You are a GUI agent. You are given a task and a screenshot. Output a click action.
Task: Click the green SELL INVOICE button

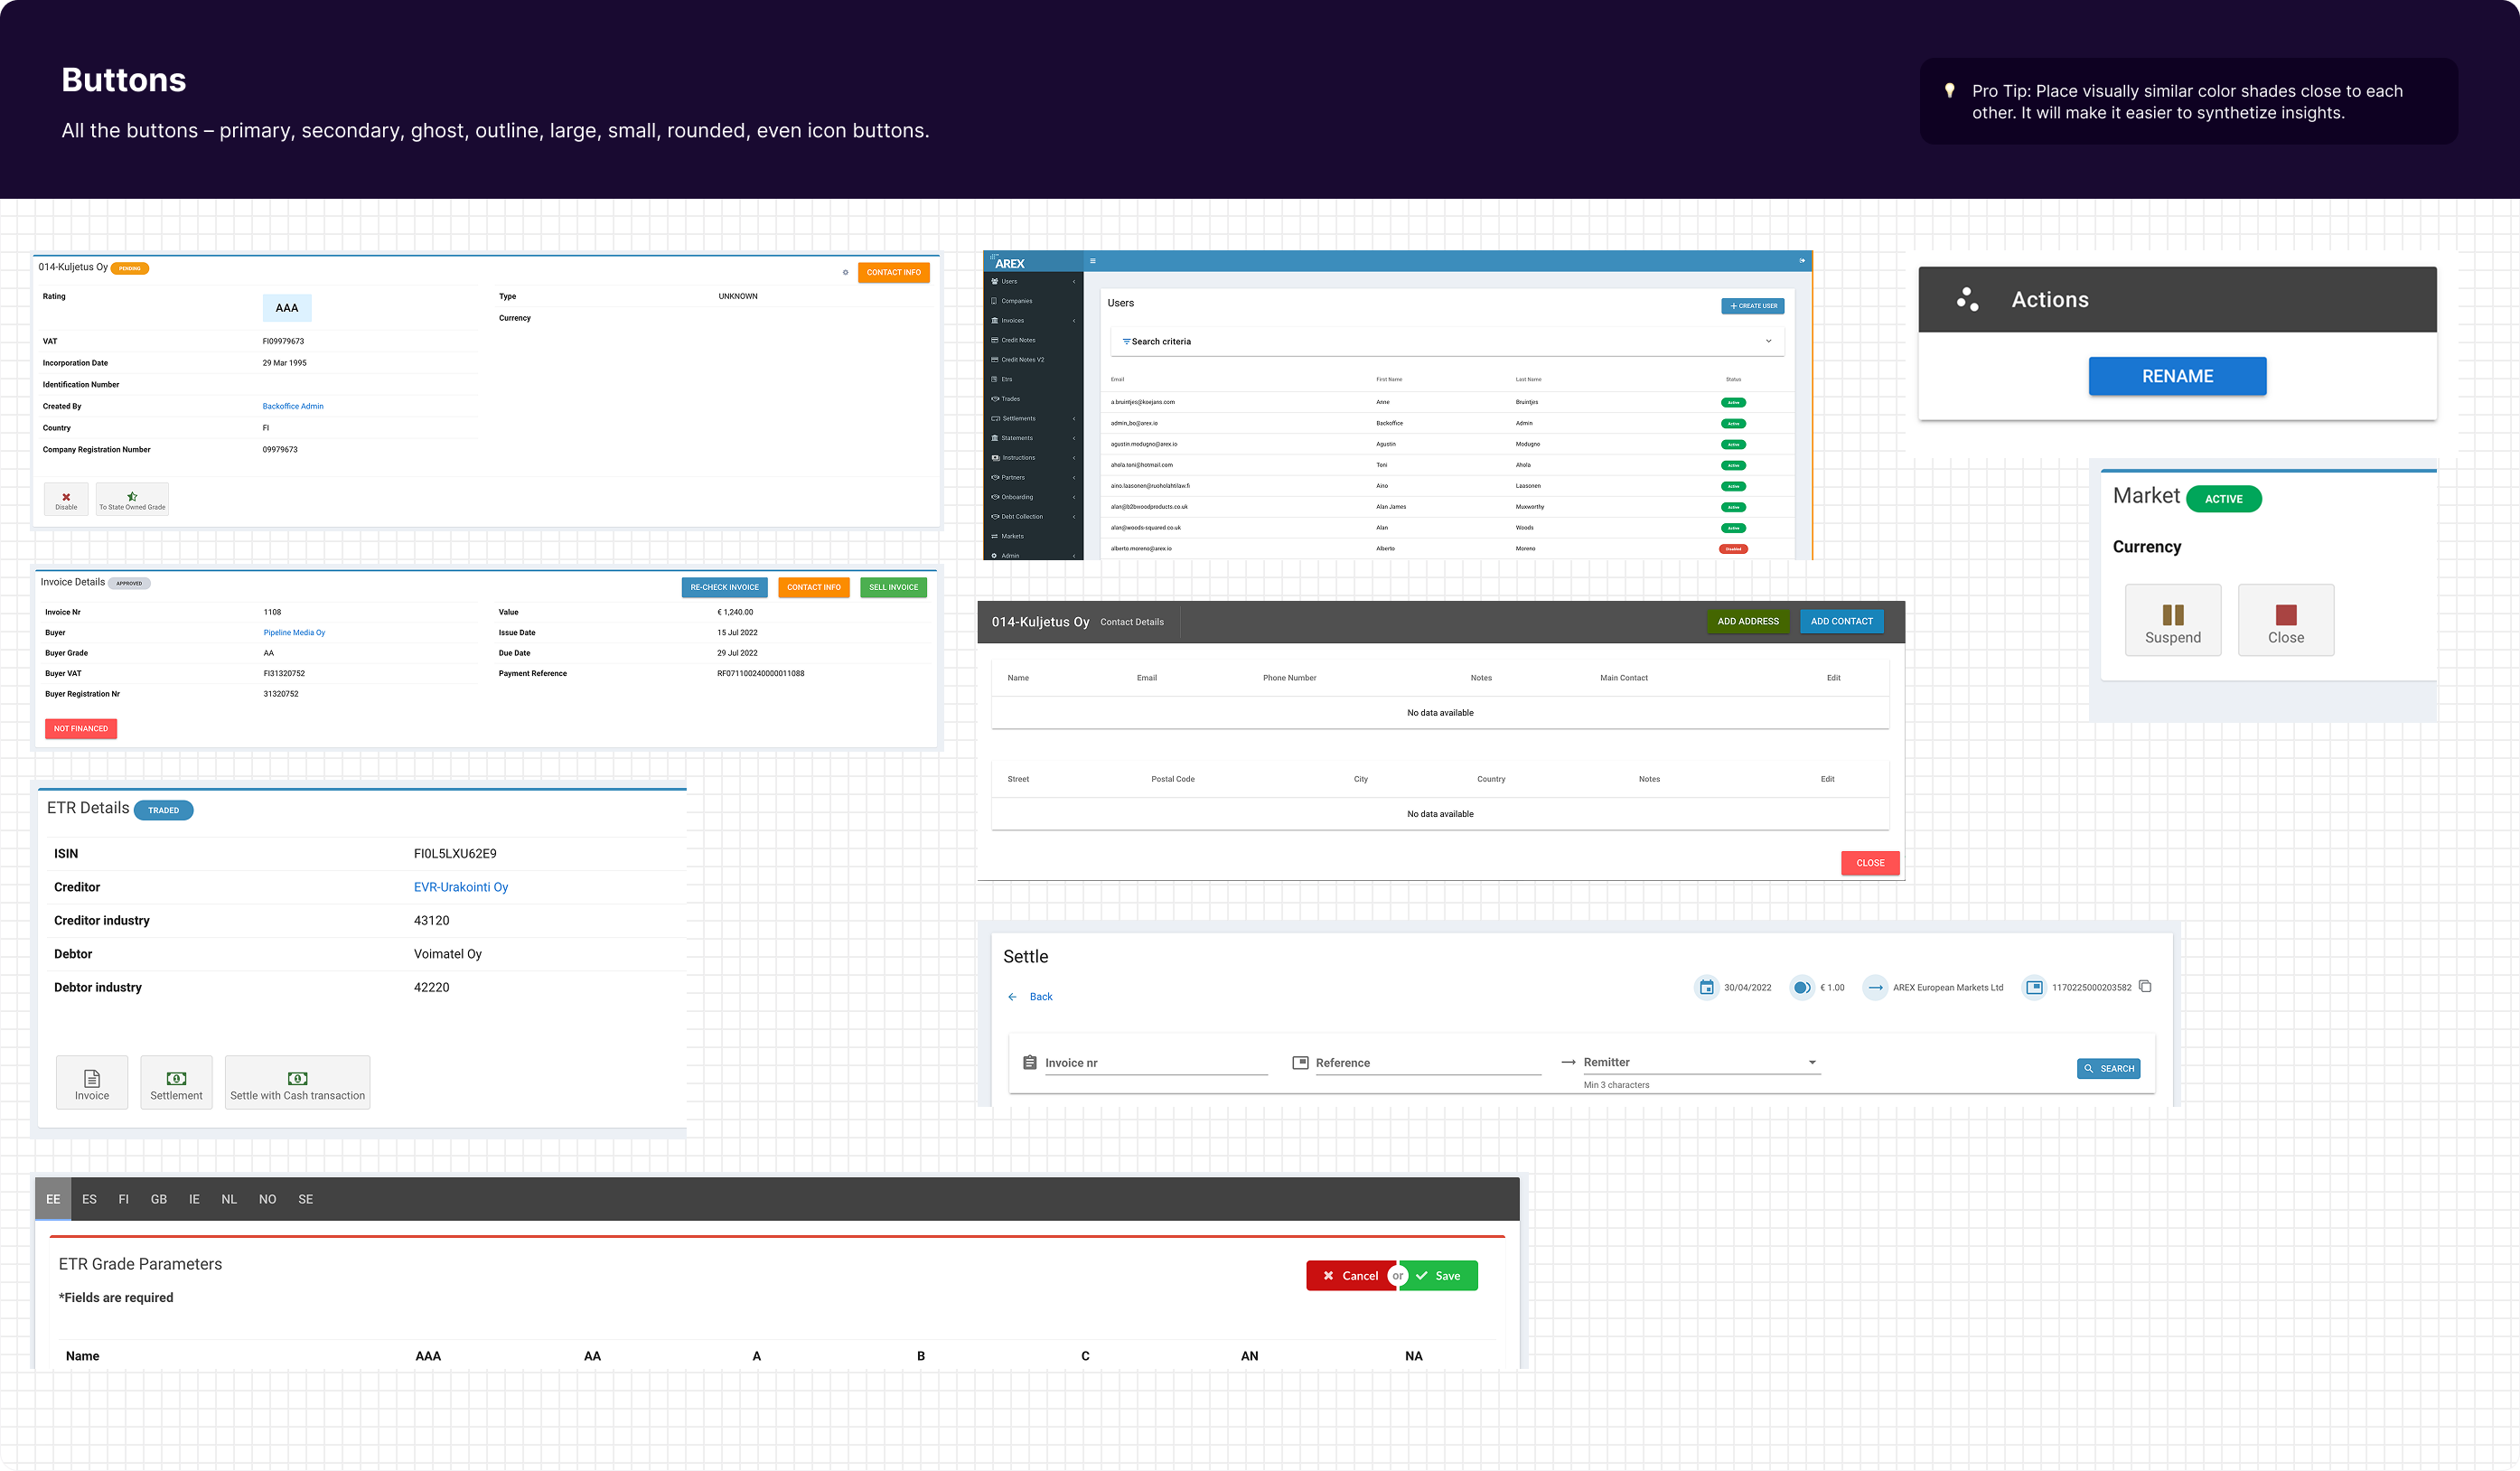pyautogui.click(x=893, y=587)
